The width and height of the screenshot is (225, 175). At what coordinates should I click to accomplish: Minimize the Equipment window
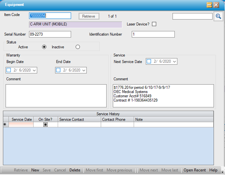[x=209, y=5]
